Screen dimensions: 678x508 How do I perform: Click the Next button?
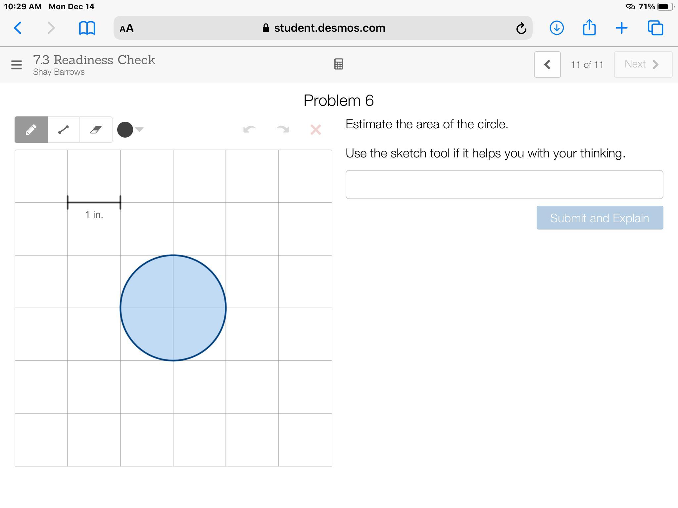click(643, 64)
